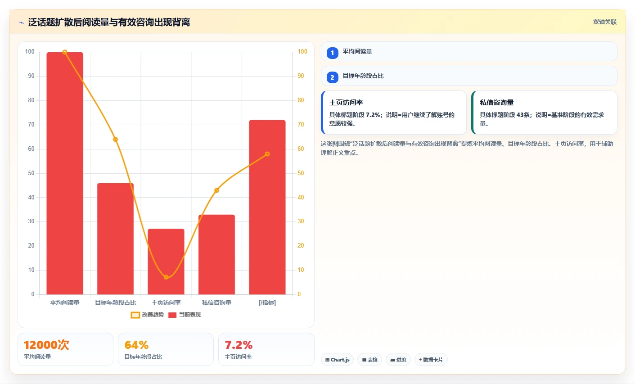Click the 12000次 stat card
The width and height of the screenshot is (635, 384).
point(65,349)
